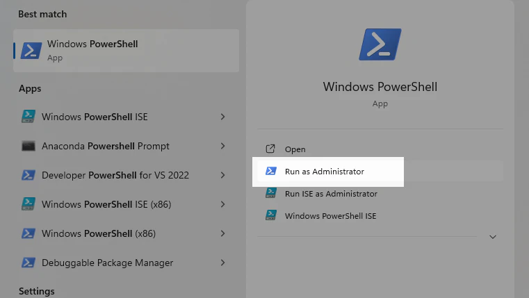The height and width of the screenshot is (298, 529).
Task: Click the App label under the large PowerShell logo
Action: [380, 104]
